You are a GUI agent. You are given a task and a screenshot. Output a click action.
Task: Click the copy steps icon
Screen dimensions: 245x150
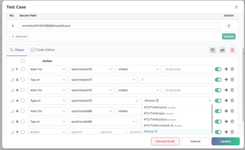[213, 50]
